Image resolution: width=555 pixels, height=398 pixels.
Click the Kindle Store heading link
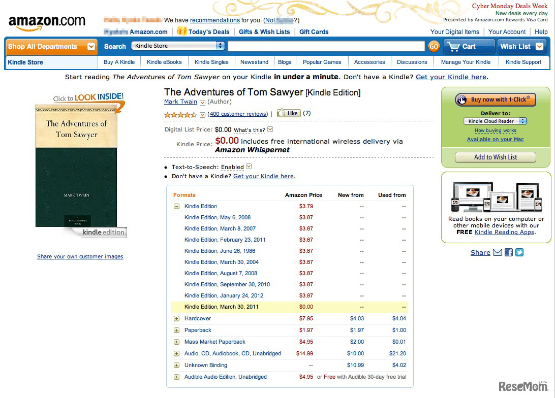pyautogui.click(x=25, y=62)
